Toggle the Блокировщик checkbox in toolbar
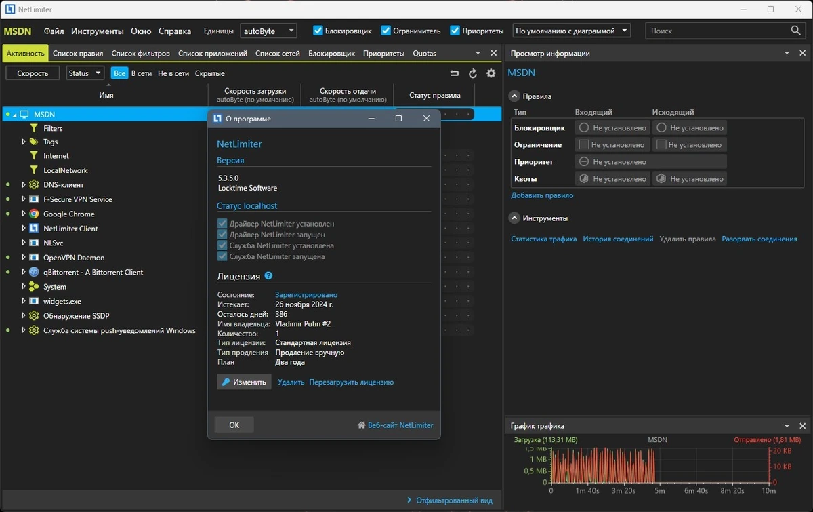Image resolution: width=813 pixels, height=512 pixels. point(318,31)
